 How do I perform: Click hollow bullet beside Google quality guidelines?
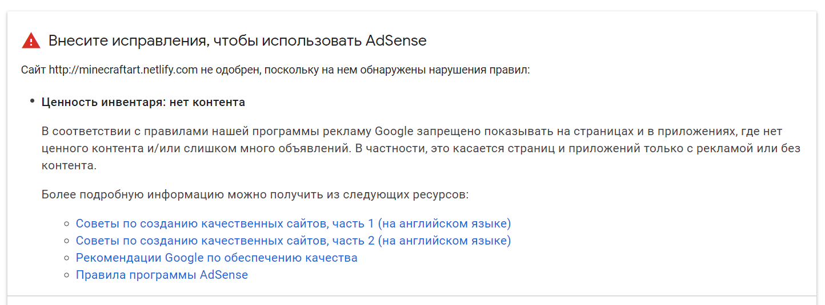(68, 258)
